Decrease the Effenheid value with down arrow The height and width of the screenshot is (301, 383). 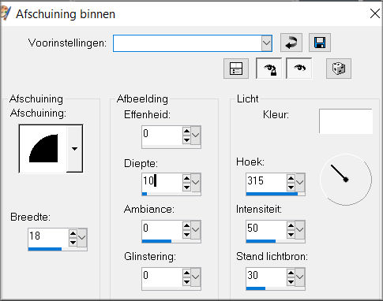(186, 139)
